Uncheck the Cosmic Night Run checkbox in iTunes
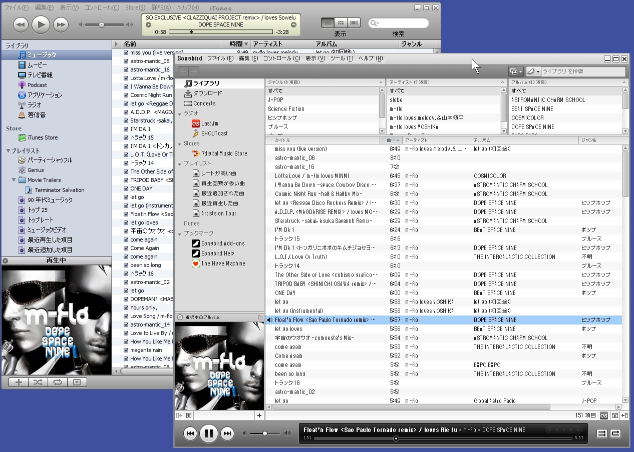Image resolution: width=634 pixels, height=452 pixels. [x=126, y=95]
